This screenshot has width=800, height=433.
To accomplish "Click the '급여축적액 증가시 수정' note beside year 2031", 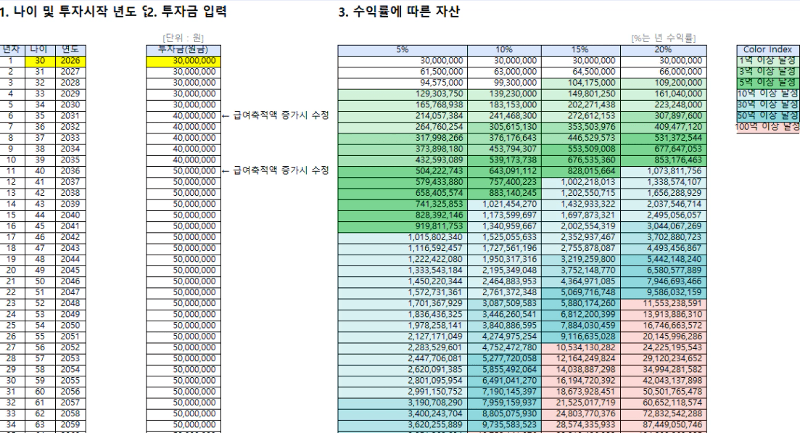I will pyautogui.click(x=276, y=116).
